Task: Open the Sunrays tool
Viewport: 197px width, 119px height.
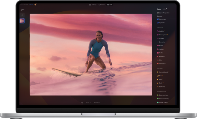Action: [x=161, y=38]
